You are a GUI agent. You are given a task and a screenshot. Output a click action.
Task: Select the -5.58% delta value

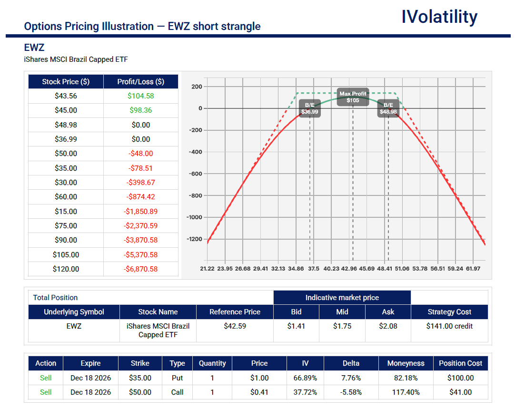351,392
